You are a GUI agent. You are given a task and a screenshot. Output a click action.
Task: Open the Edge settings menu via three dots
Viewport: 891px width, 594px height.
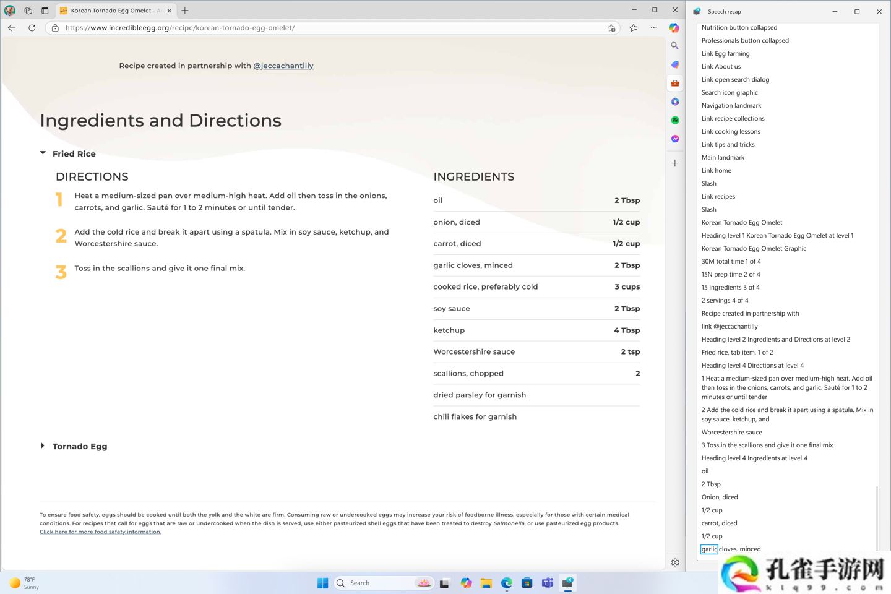[x=653, y=28]
